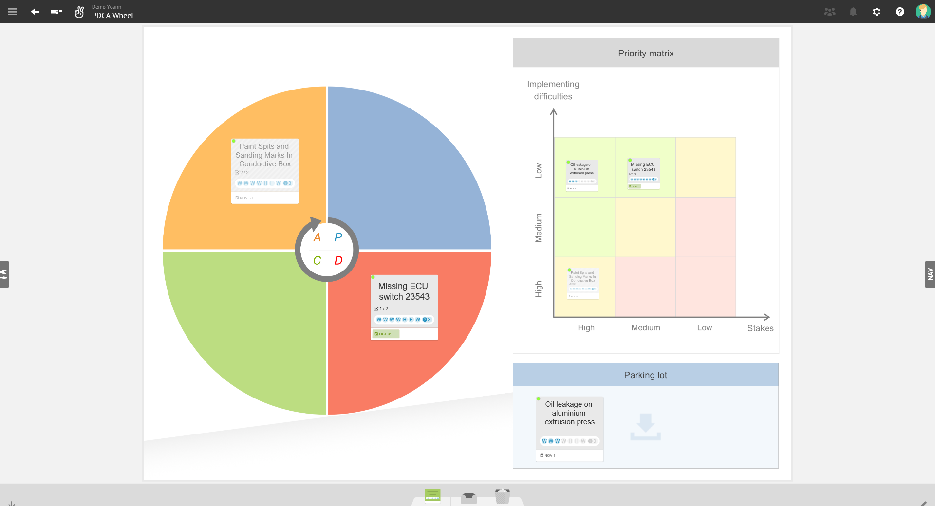Open the user avatar menu
The image size is (935, 506).
click(922, 12)
